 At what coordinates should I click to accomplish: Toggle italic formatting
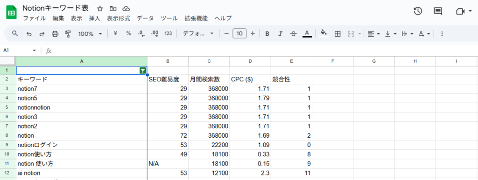click(280, 33)
